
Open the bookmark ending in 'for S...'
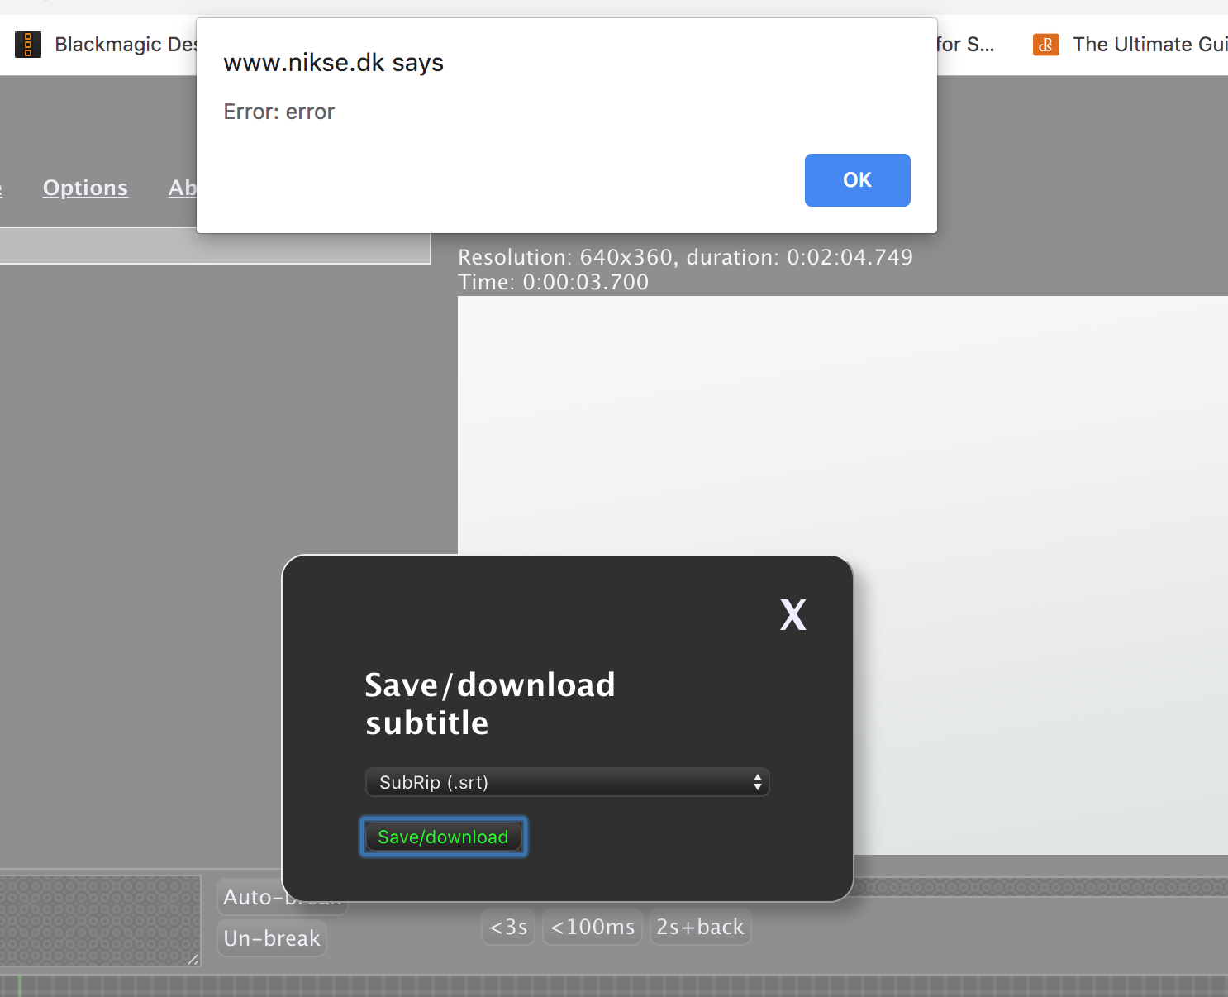(967, 44)
